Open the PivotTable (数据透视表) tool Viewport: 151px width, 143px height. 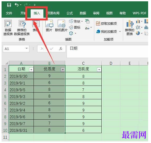click(x=8, y=28)
